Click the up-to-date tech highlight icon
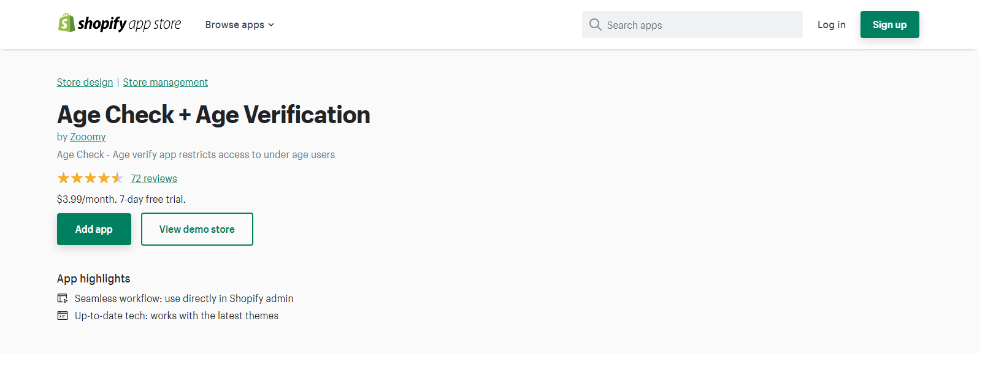 coord(63,316)
